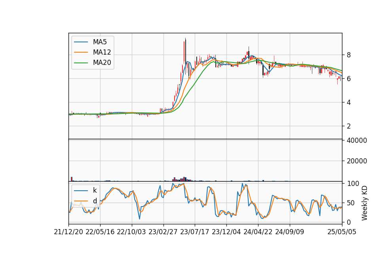The width and height of the screenshot is (380, 273).
Task: Click the MA20 legend label
Action: point(102,63)
